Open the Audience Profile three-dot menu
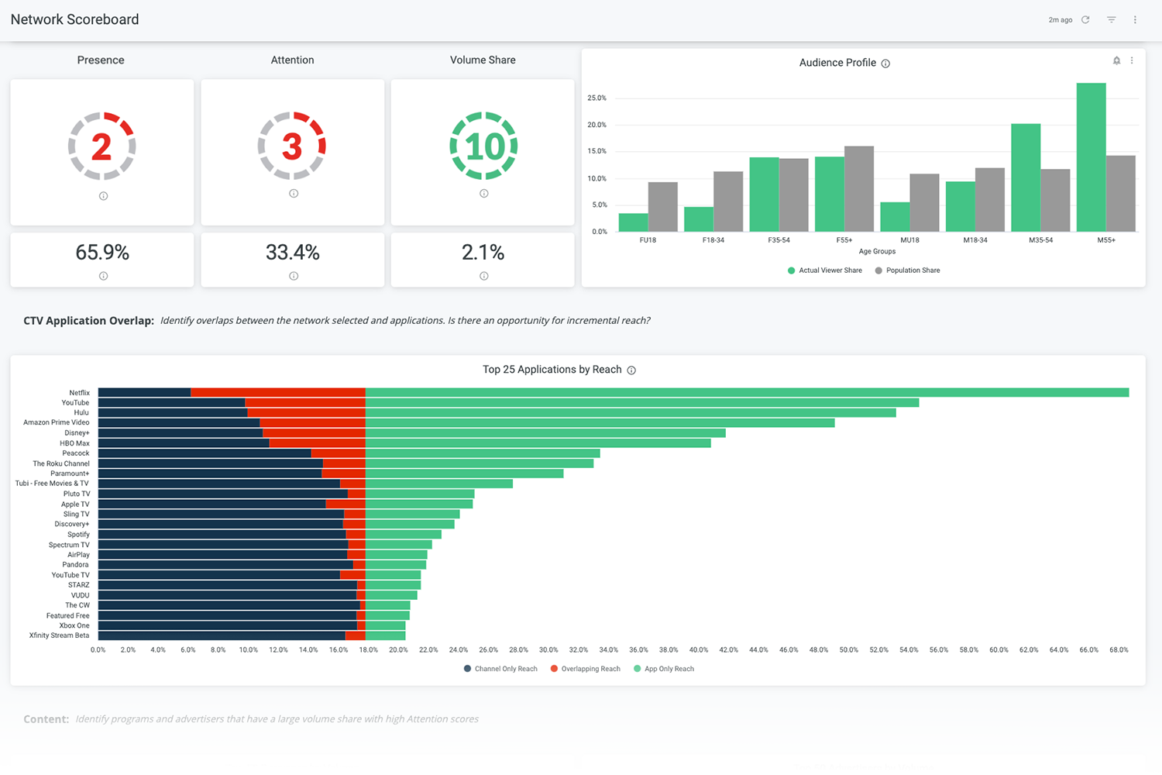This screenshot has height=775, width=1162. pyautogui.click(x=1131, y=60)
